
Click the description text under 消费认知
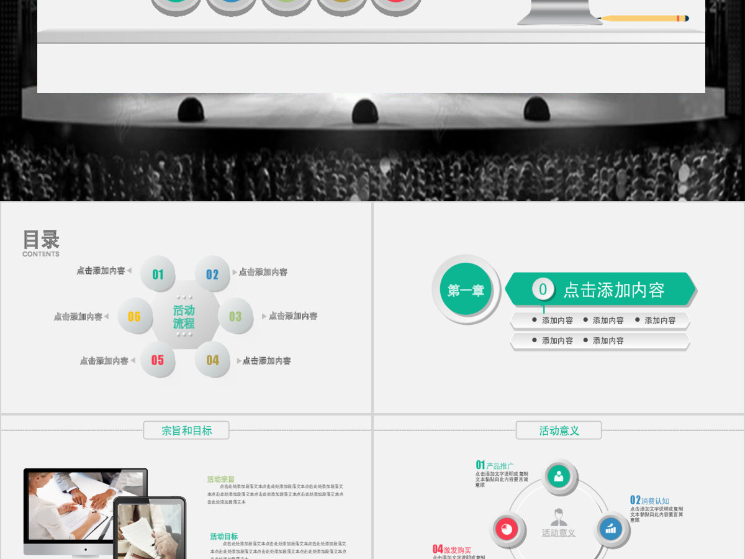[657, 514]
